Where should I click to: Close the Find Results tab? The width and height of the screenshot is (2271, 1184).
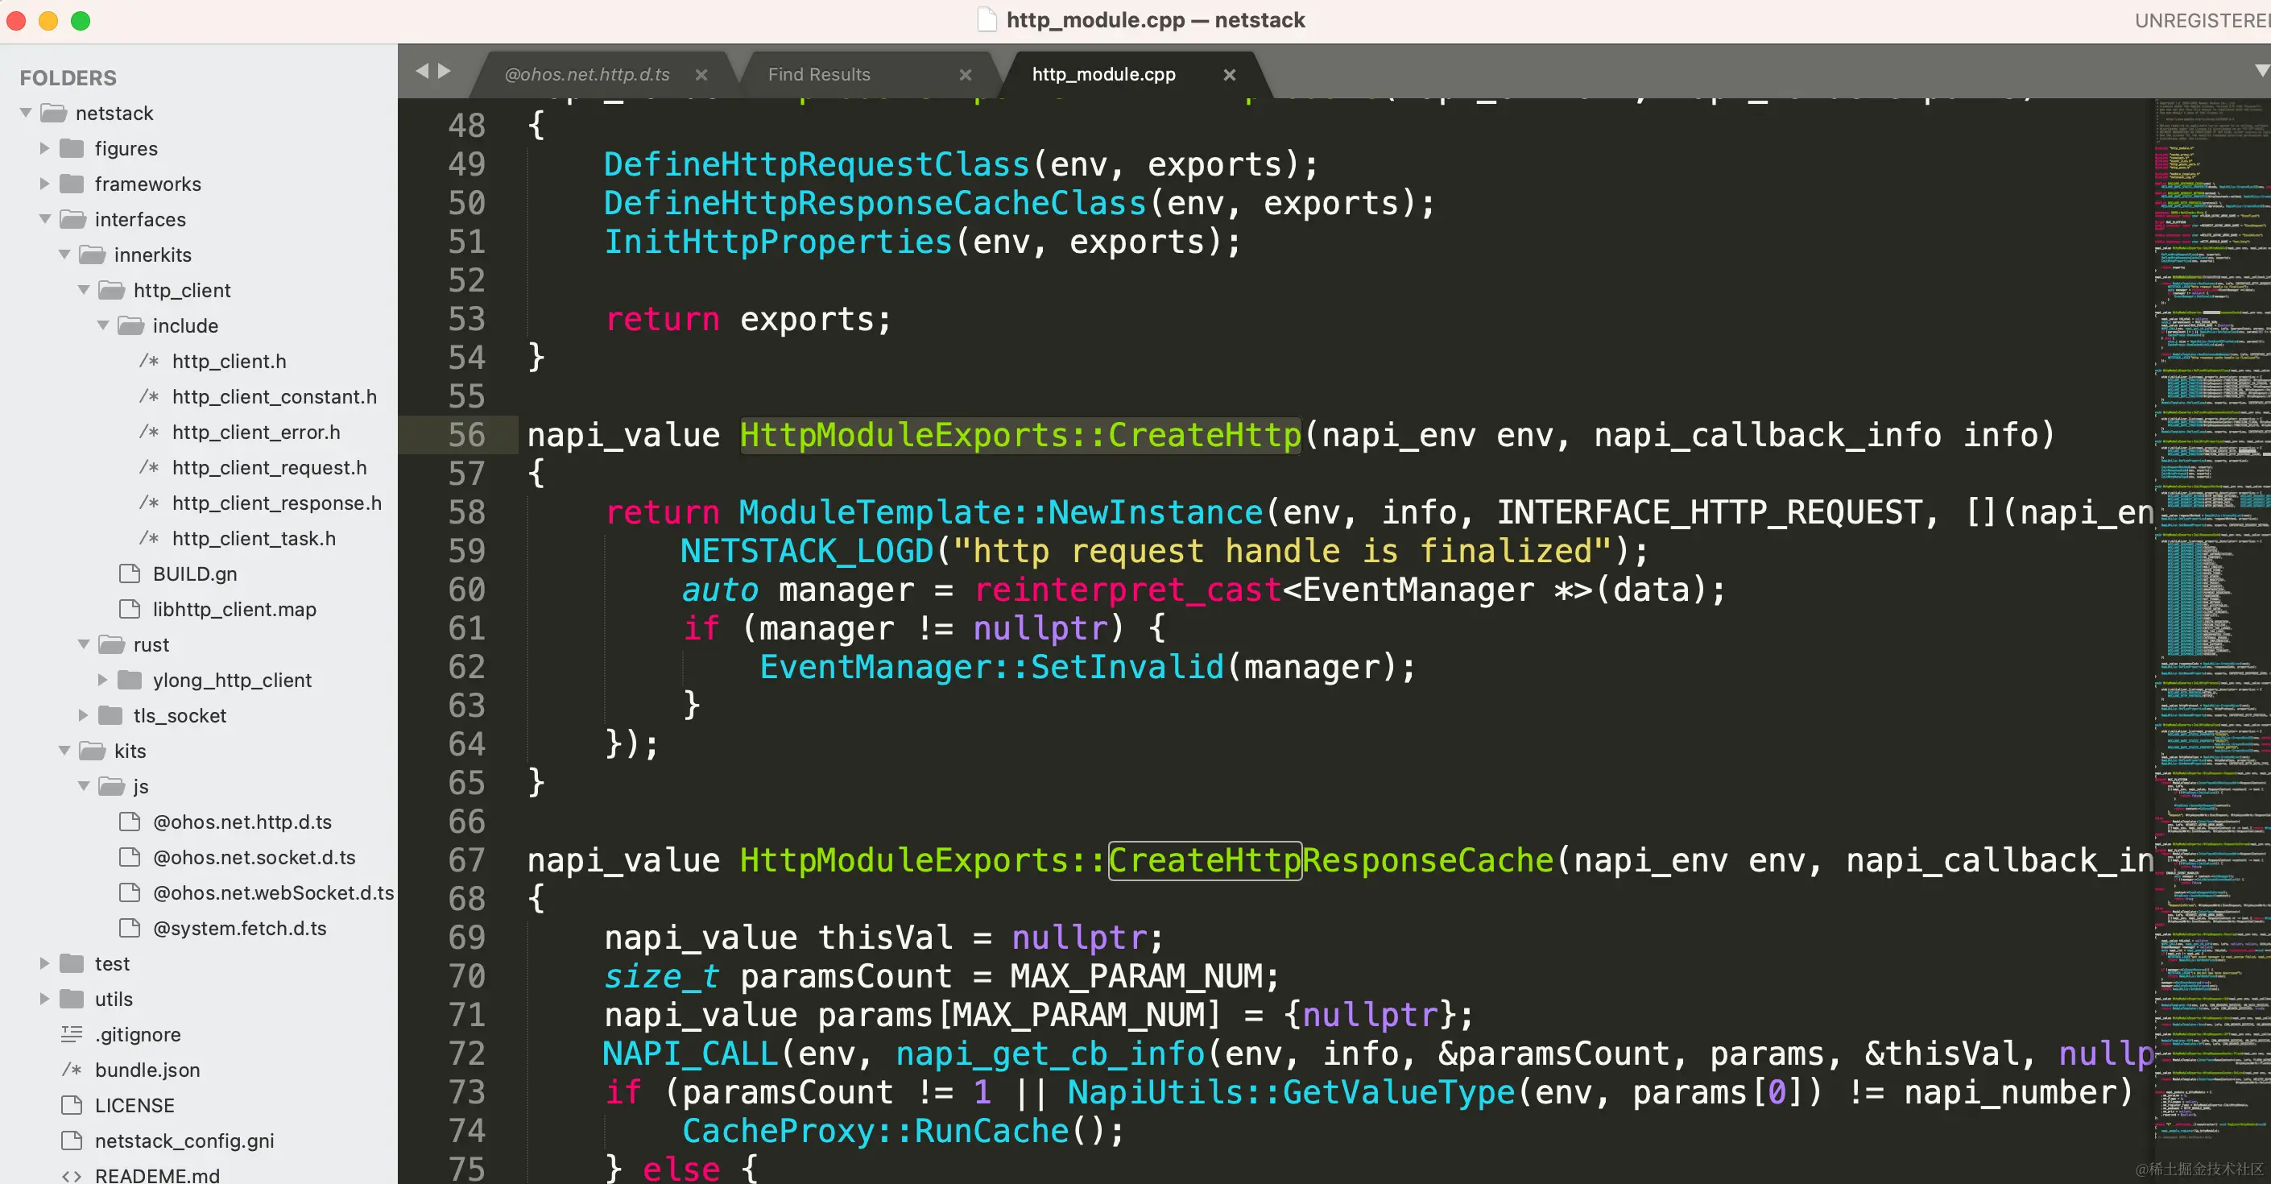[966, 75]
